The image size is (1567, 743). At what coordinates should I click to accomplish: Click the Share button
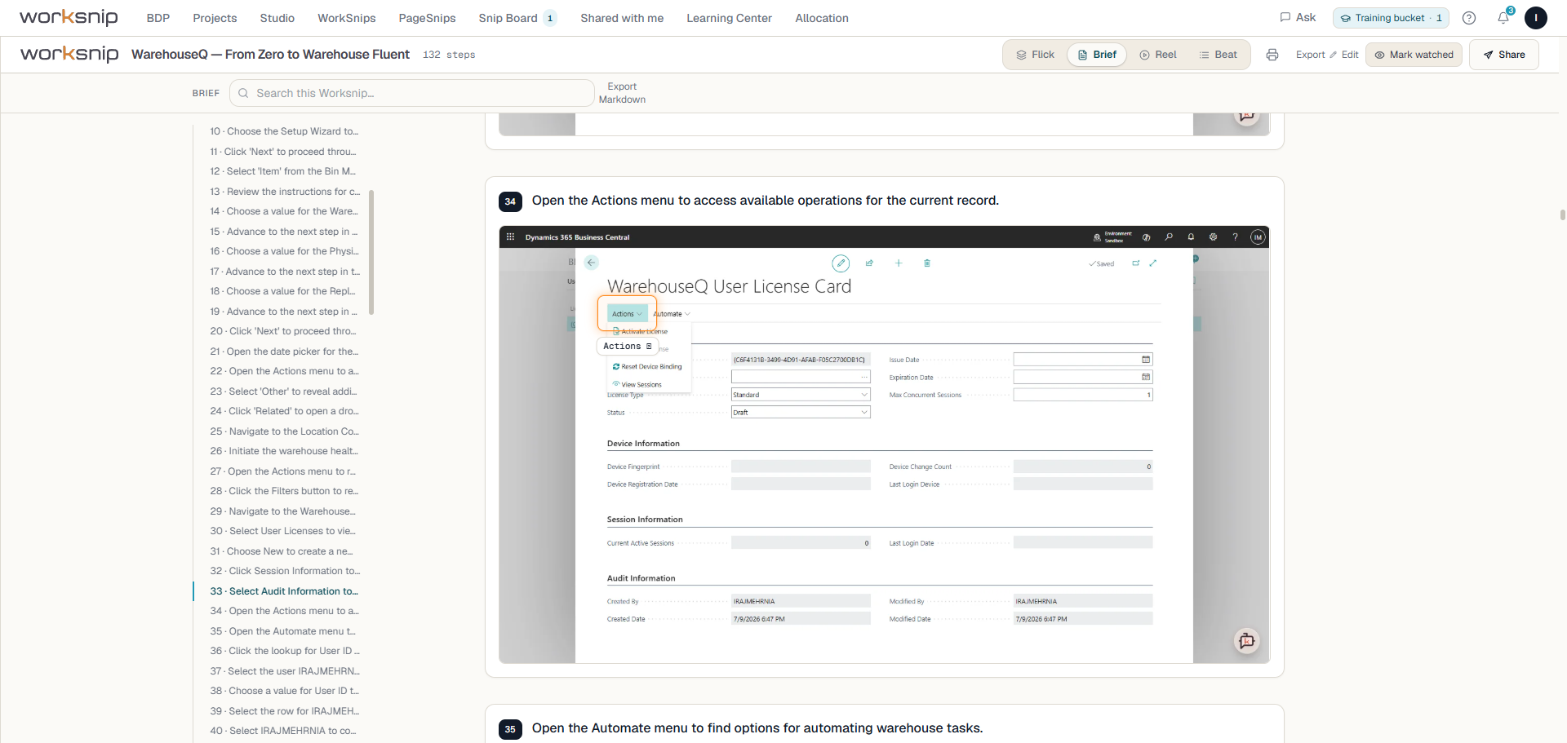(1504, 55)
